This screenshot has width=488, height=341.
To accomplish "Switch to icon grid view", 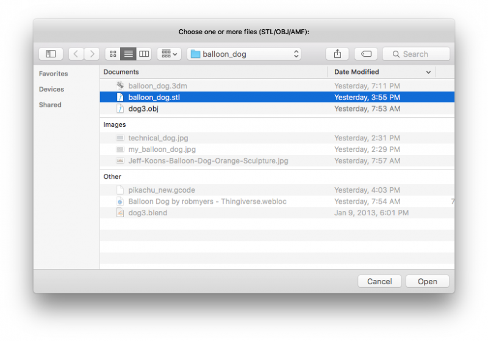I will click(113, 54).
